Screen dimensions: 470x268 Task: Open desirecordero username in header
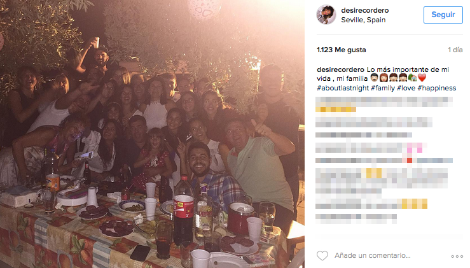[x=365, y=10]
